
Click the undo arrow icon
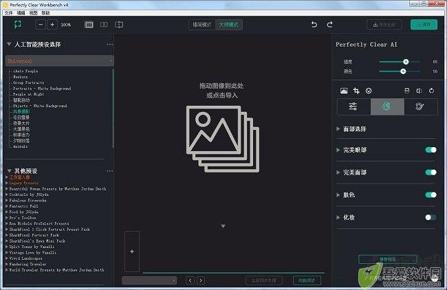314,25
